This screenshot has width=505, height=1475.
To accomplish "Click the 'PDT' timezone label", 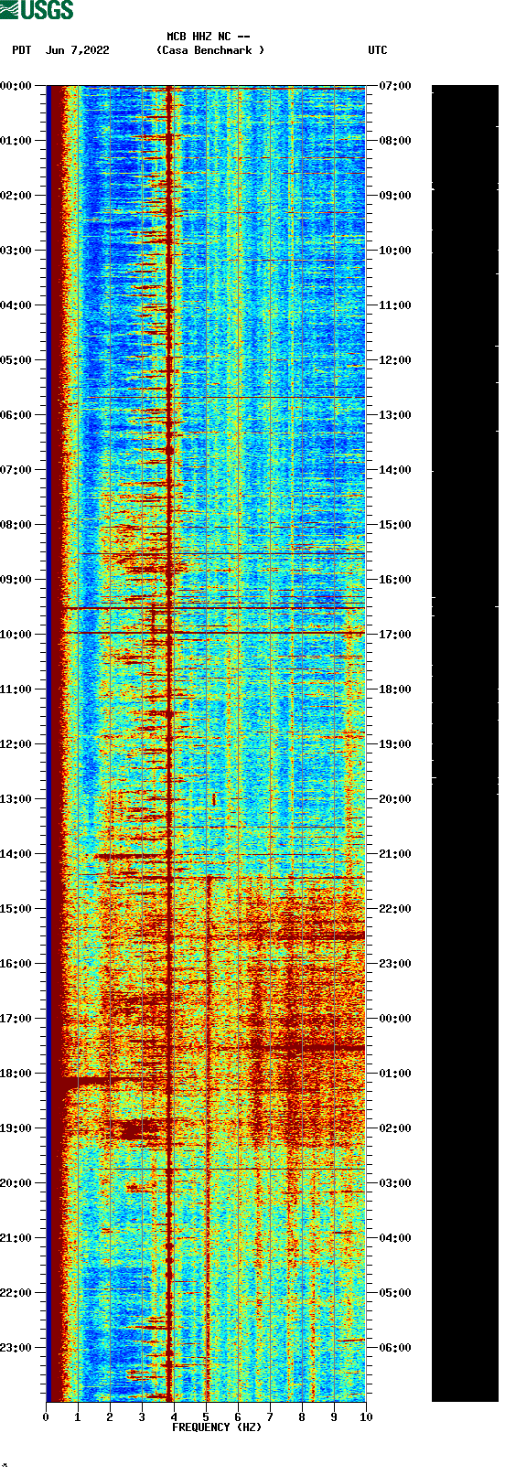I will [x=22, y=50].
